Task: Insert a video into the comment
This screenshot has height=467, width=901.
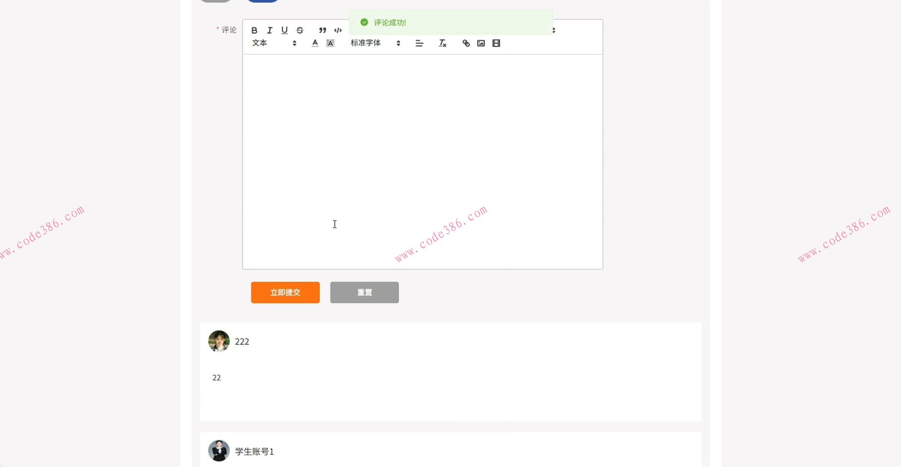Action: [x=496, y=44]
